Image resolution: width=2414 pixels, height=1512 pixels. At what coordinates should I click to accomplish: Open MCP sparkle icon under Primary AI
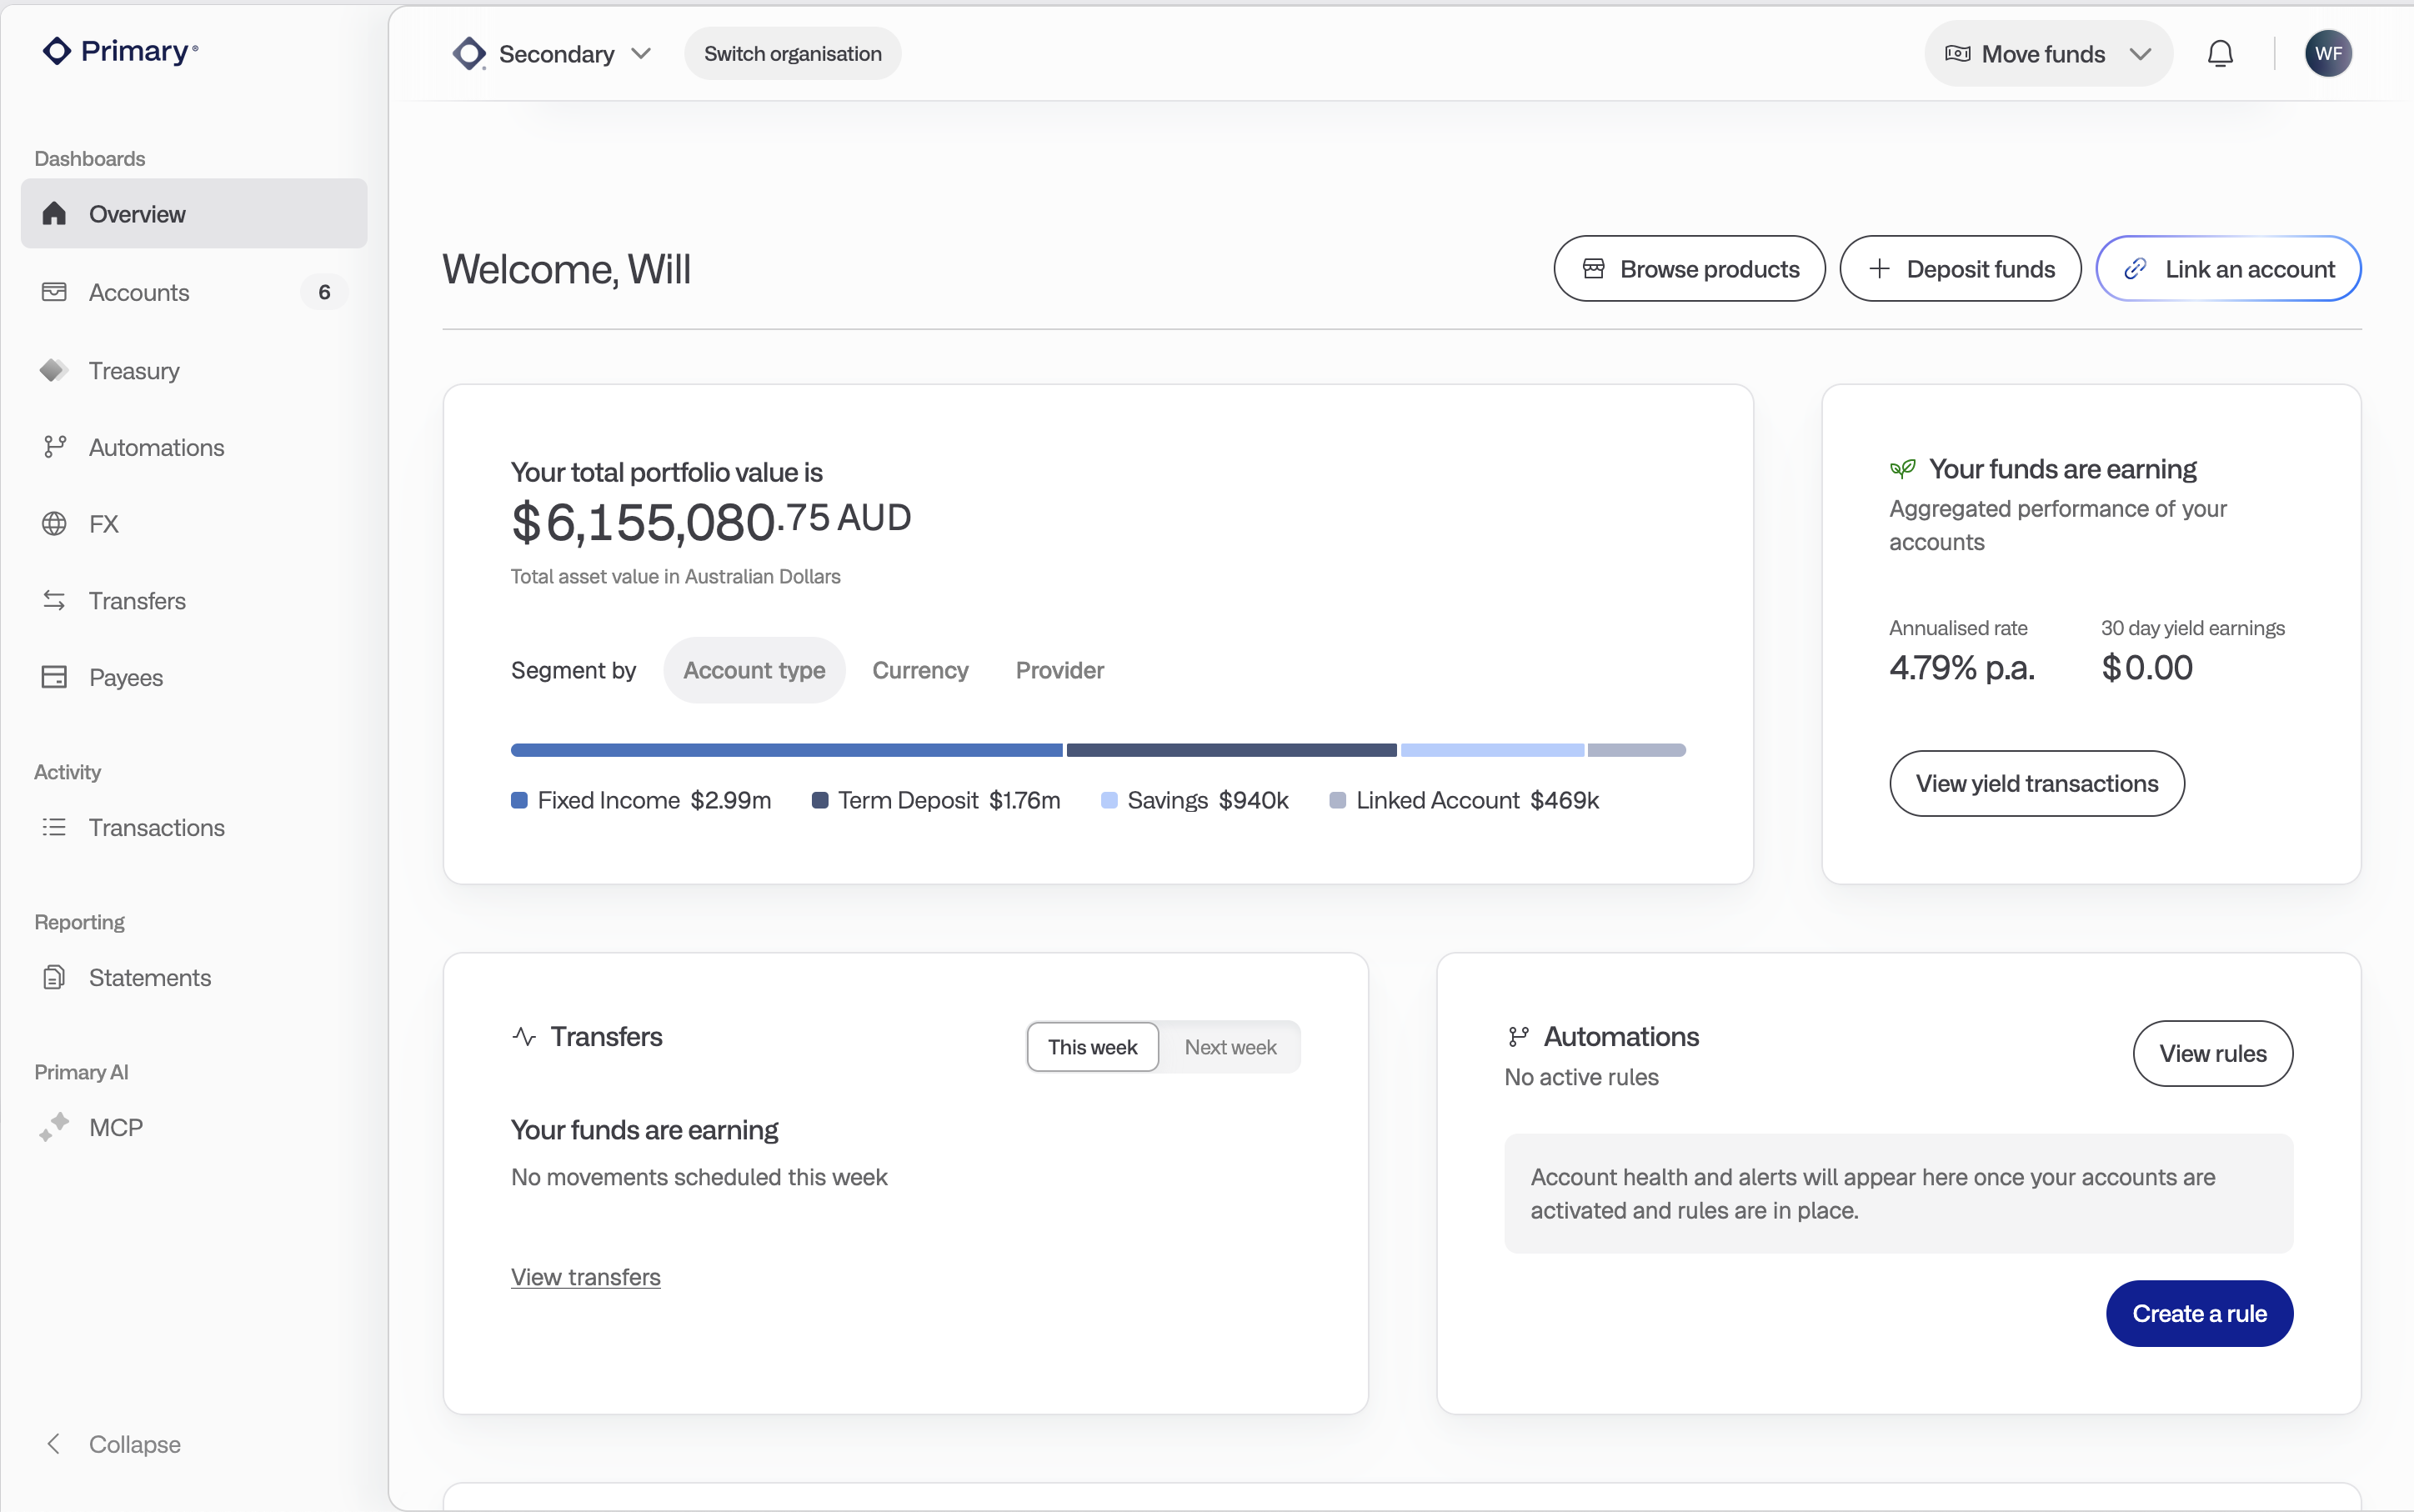(54, 1127)
